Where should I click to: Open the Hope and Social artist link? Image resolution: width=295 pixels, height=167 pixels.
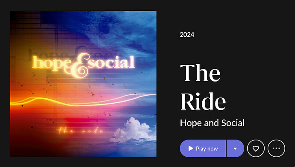[212, 123]
